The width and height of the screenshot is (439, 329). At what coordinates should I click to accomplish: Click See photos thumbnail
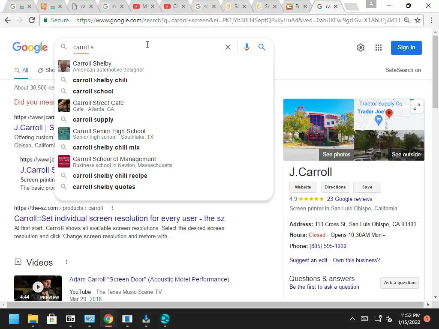pyautogui.click(x=319, y=129)
